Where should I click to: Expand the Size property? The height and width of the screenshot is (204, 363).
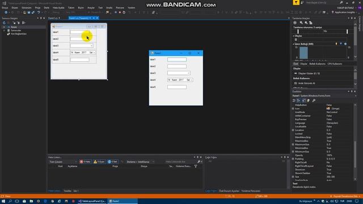293,177
